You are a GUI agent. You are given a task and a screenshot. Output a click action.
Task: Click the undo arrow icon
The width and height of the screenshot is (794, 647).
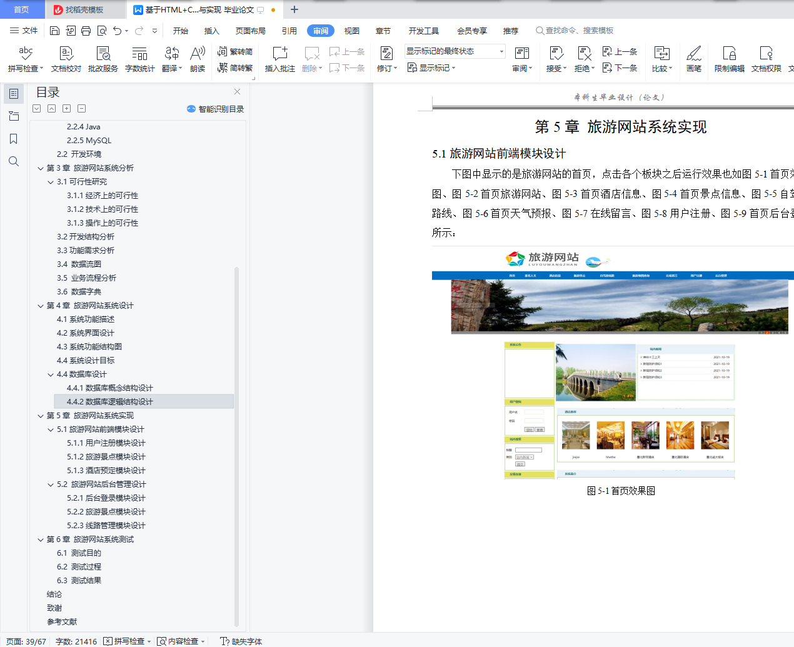tap(118, 31)
